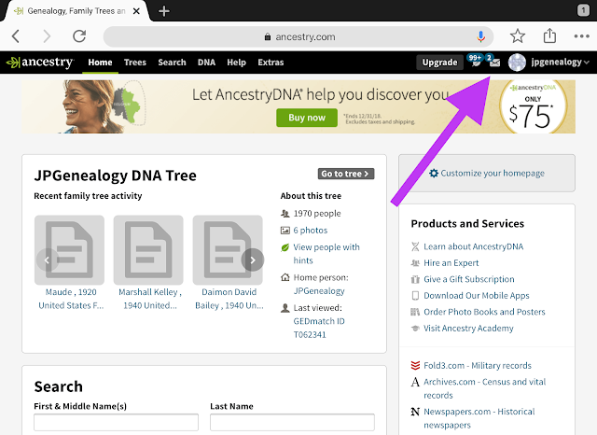Click Maude, 1920 United States link text

(71, 299)
